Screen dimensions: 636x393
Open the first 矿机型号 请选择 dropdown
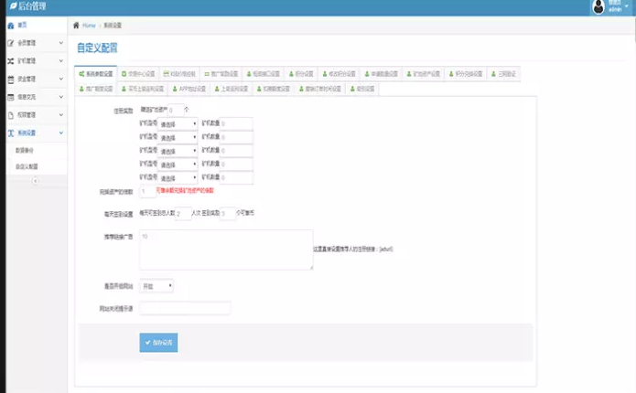[x=178, y=122]
